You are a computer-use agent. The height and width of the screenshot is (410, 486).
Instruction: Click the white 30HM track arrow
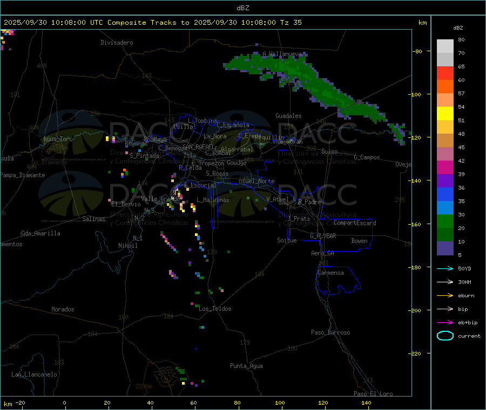tap(445, 282)
